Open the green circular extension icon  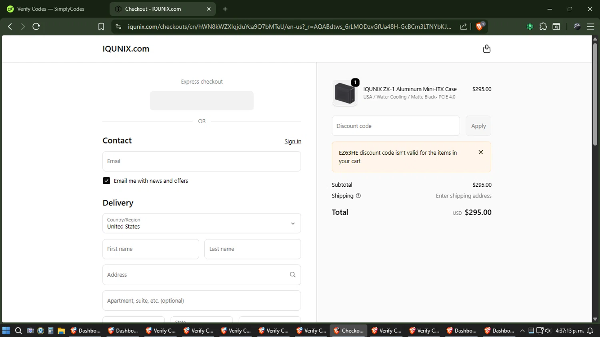tap(530, 26)
